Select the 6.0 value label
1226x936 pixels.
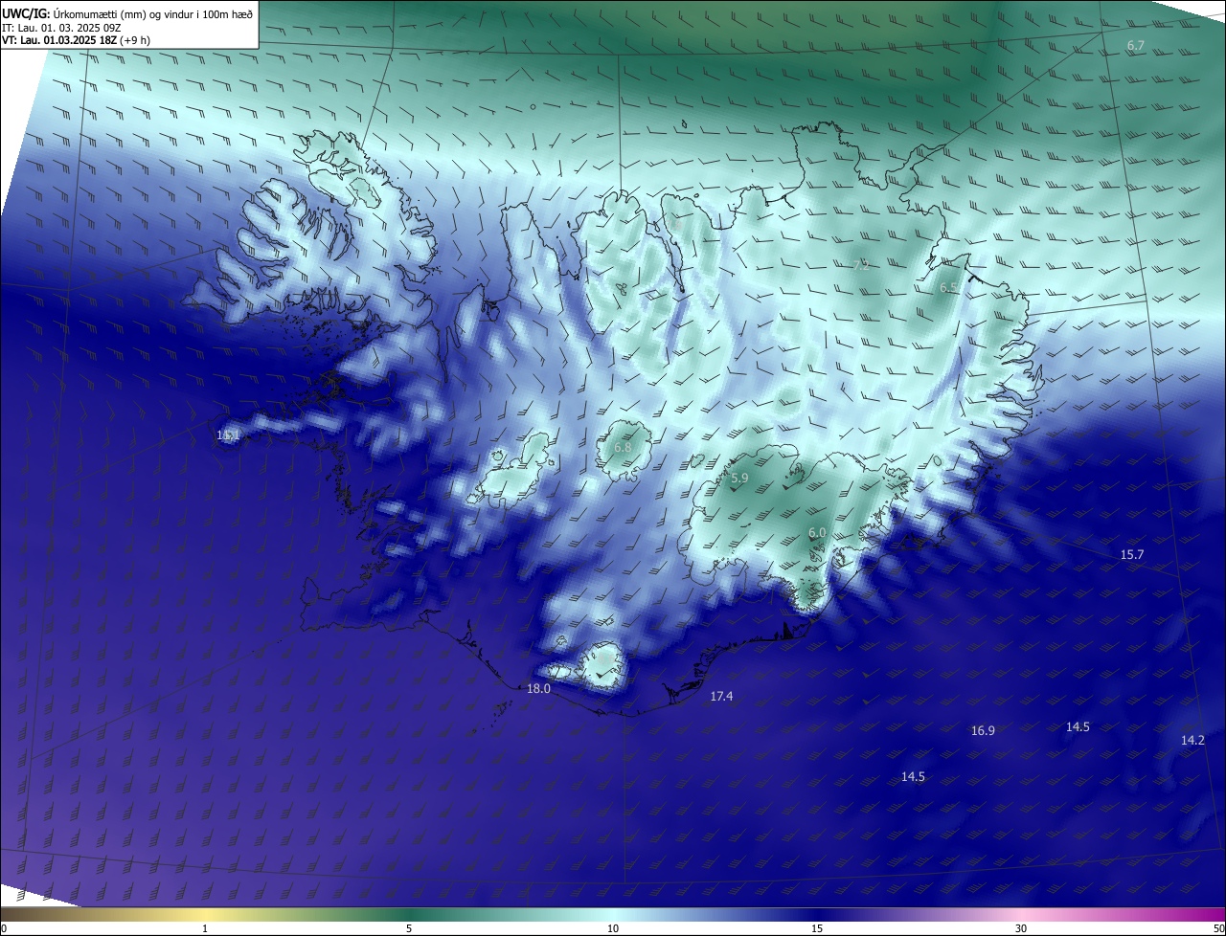tap(817, 533)
